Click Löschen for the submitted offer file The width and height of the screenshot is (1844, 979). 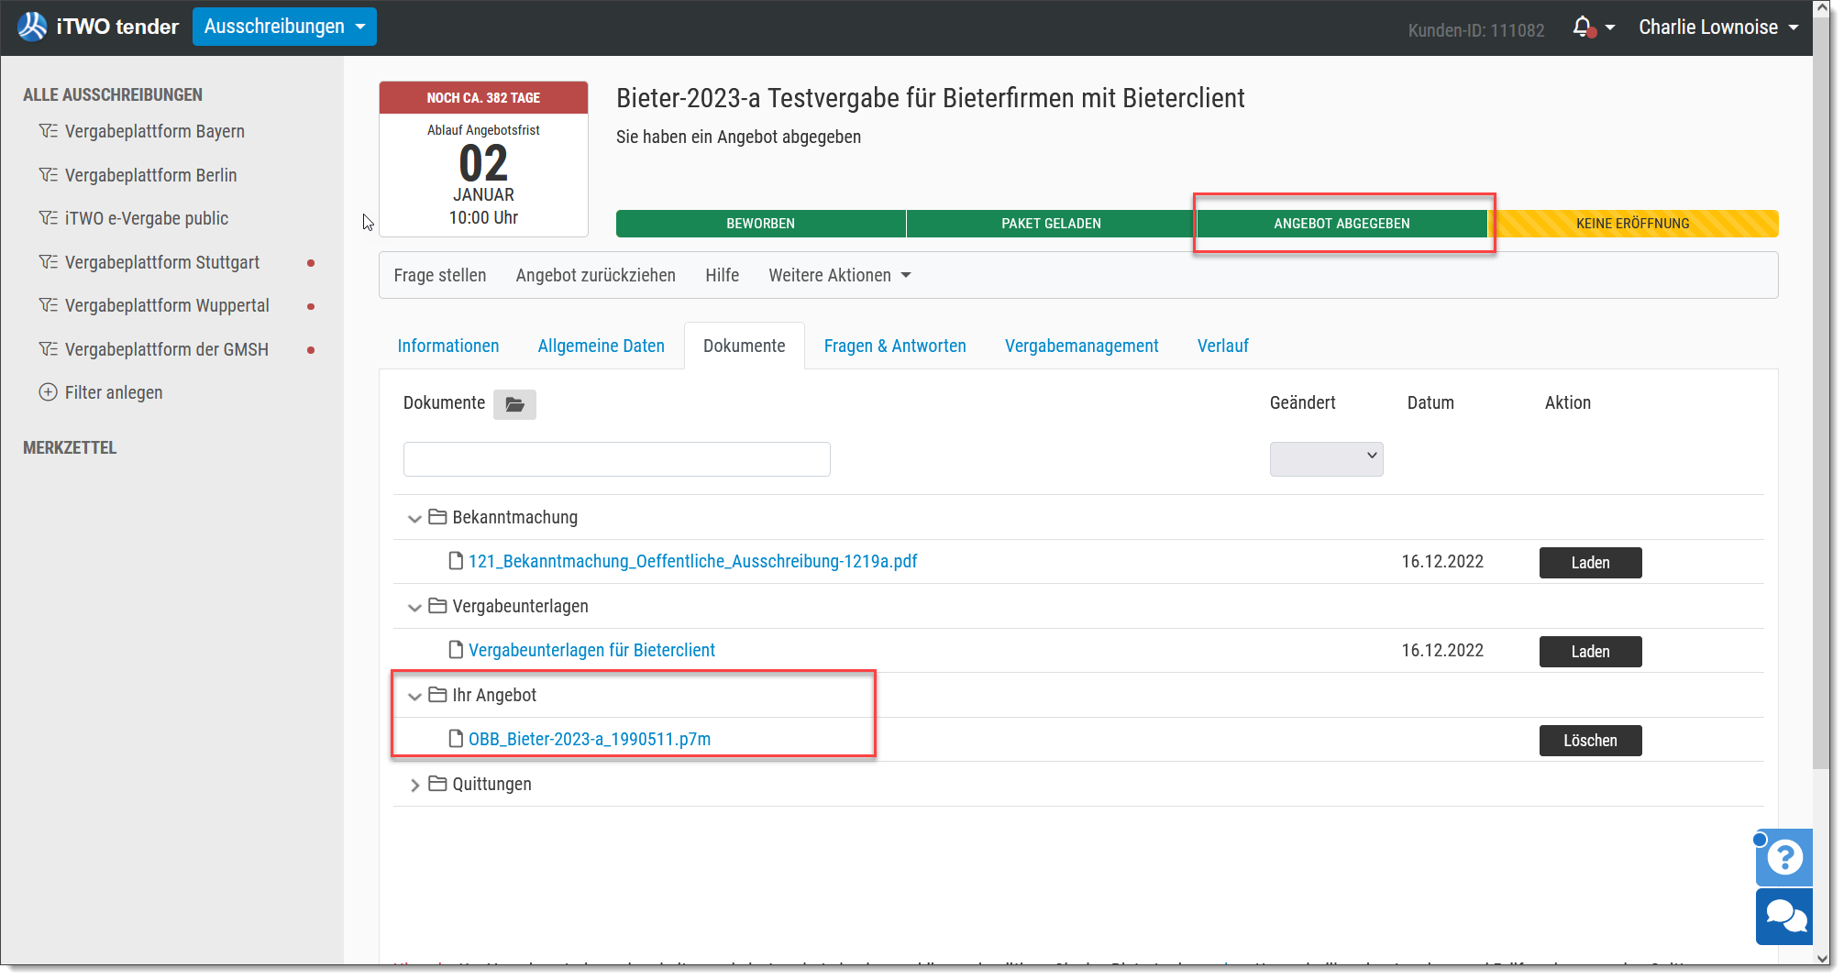1590,741
